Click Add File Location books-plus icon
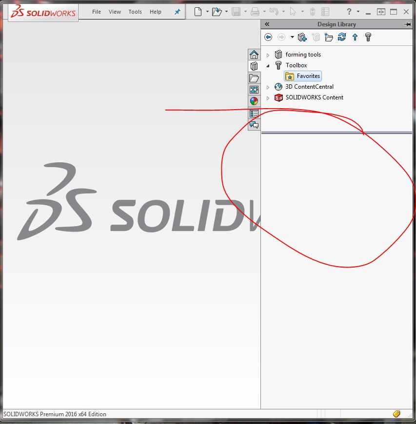The image size is (416, 424). pos(302,37)
